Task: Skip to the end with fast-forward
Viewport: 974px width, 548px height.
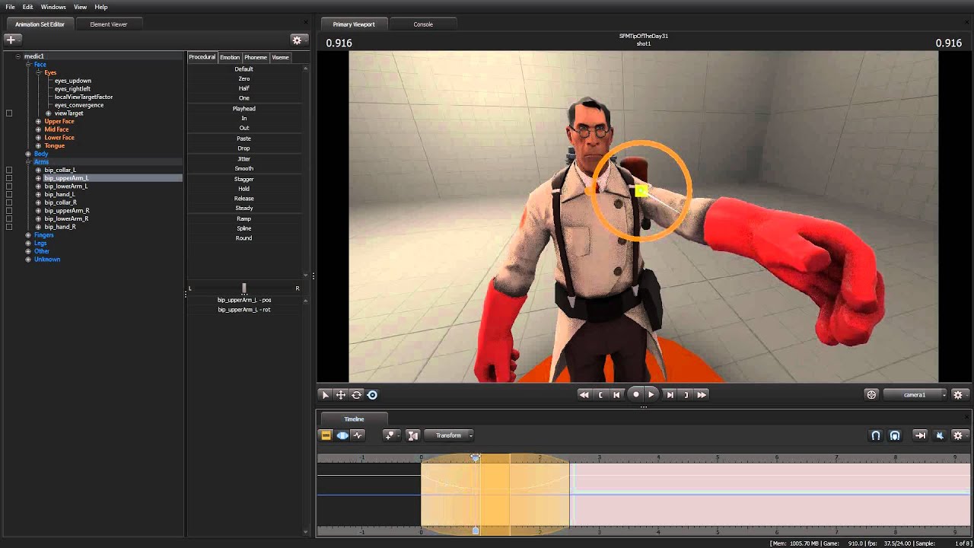Action: point(702,394)
